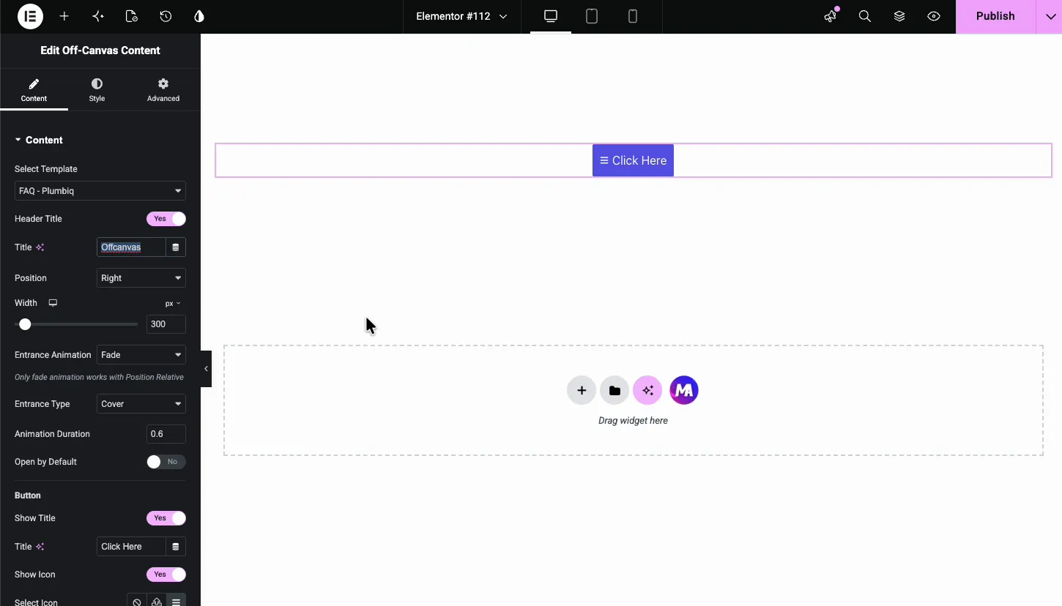Click the pink AI sparkle canvas button
This screenshot has width=1062, height=606.
647,390
